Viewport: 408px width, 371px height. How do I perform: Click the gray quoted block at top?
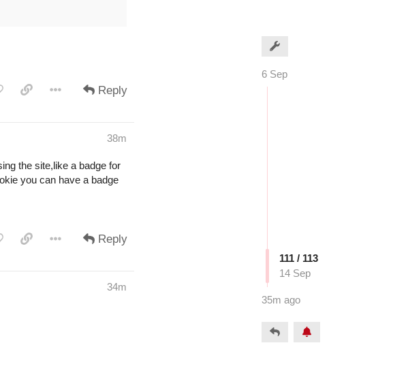63,13
